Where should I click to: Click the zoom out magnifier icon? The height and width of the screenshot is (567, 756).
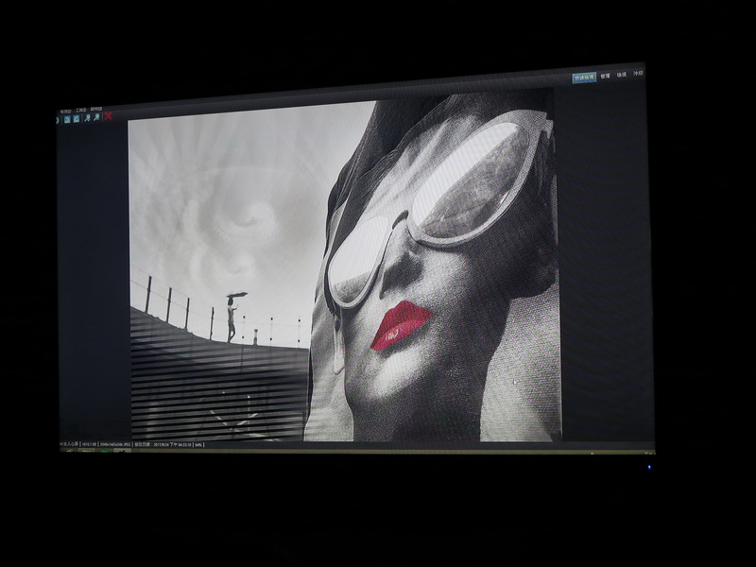pos(96,117)
